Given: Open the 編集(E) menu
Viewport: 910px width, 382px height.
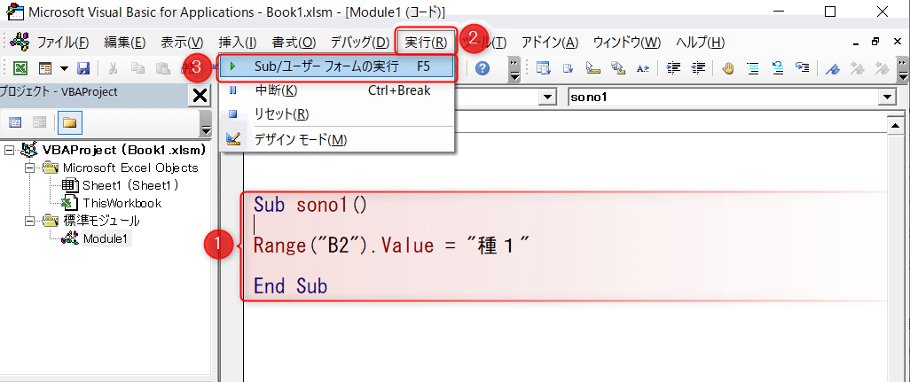Looking at the screenshot, I should click(125, 43).
